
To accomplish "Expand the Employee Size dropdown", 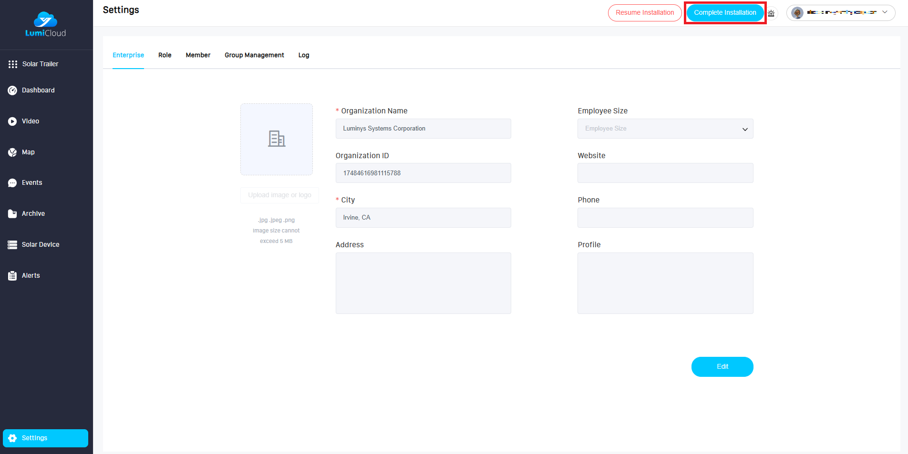I will (x=665, y=129).
